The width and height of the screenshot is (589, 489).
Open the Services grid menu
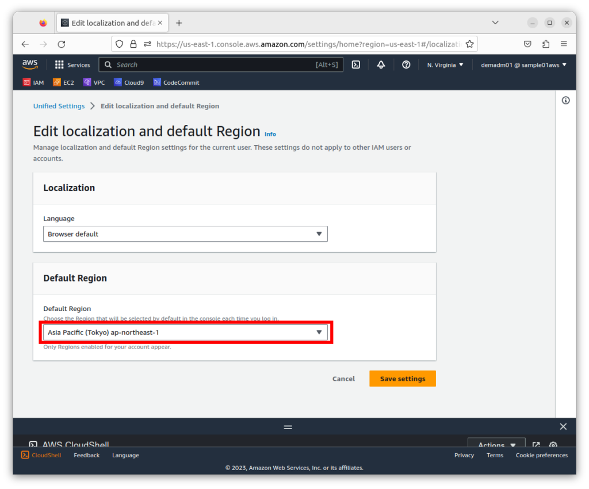72,65
